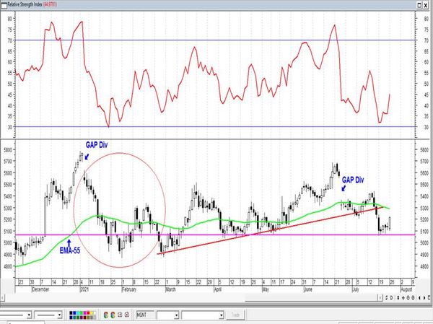Click the first zoom circle icon below chart
This screenshot has width=433, height=324.
pos(408,298)
